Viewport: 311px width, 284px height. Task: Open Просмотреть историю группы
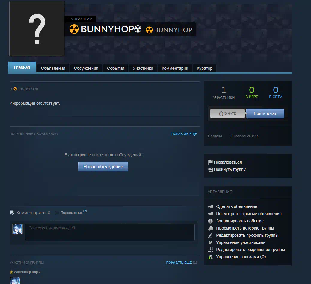(245, 228)
